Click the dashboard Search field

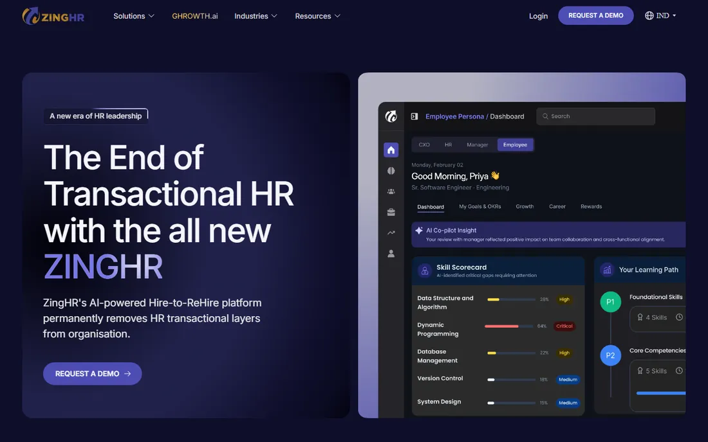(x=595, y=116)
